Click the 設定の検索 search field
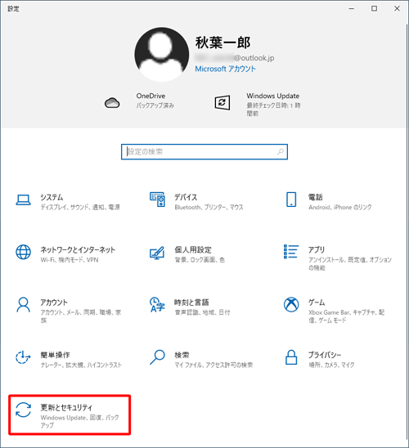409x448 pixels. tap(204, 152)
